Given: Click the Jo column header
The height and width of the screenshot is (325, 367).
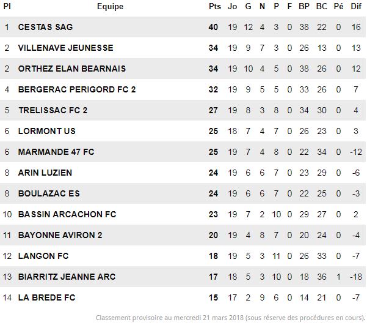Looking at the screenshot, I should pos(233,6).
